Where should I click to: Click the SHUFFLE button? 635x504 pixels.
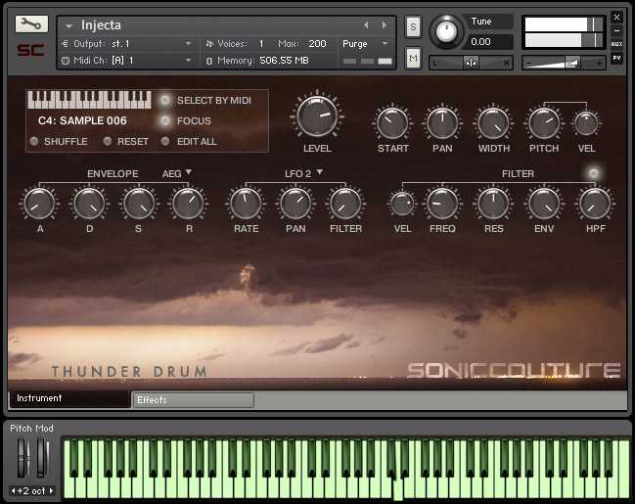tap(34, 141)
